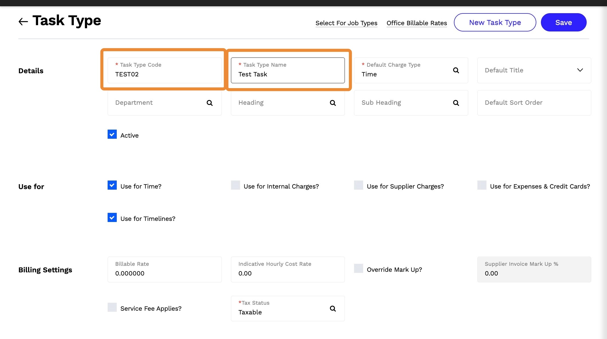
Task: Uncheck the Active checkbox
Action: tap(112, 134)
